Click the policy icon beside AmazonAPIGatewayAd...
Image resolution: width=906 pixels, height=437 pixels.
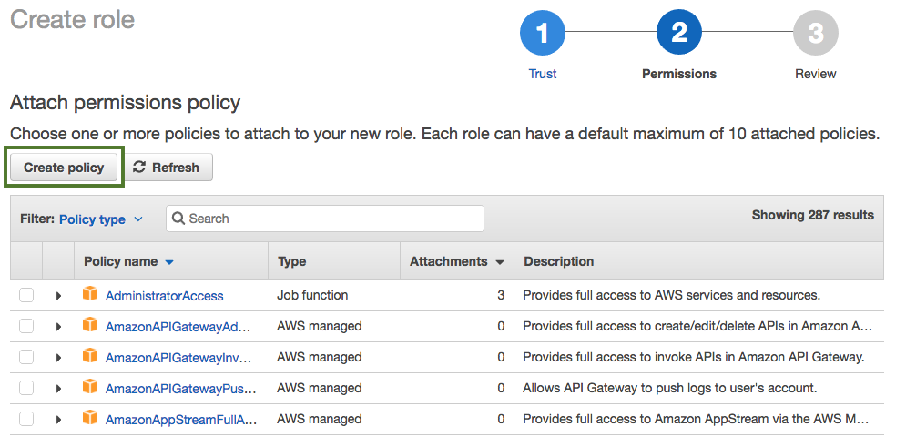point(89,325)
